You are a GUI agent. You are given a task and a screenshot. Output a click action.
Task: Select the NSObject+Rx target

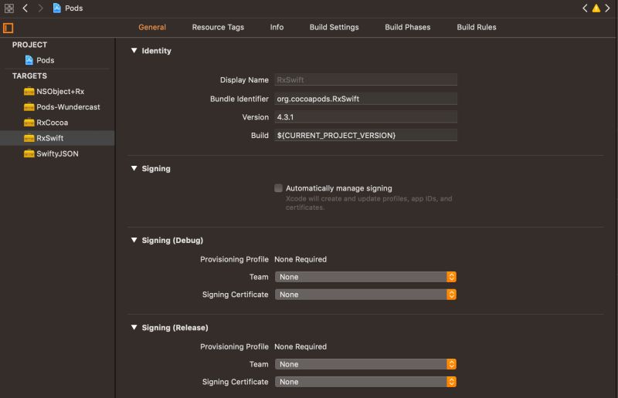coord(57,91)
